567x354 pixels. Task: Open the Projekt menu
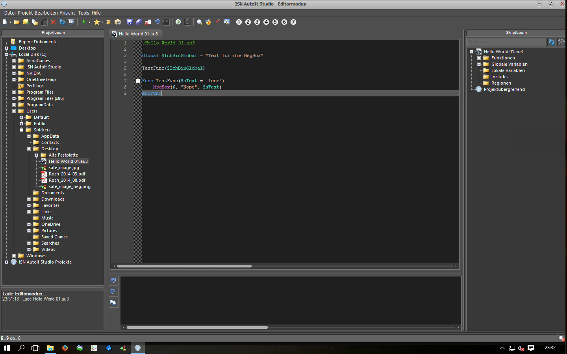[x=25, y=13]
